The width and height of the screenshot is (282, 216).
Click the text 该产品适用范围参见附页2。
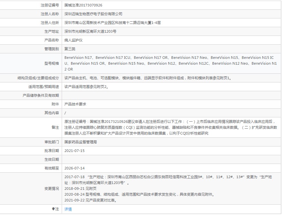pos(86,87)
